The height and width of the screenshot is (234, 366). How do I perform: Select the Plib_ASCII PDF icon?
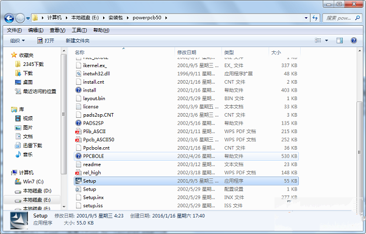[x=78, y=131]
